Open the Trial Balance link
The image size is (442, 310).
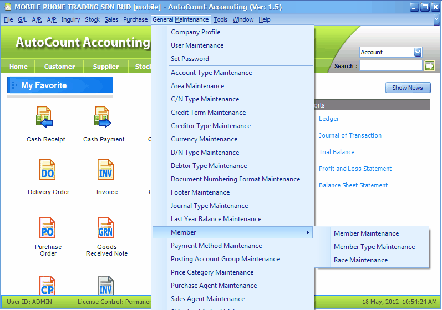point(337,152)
